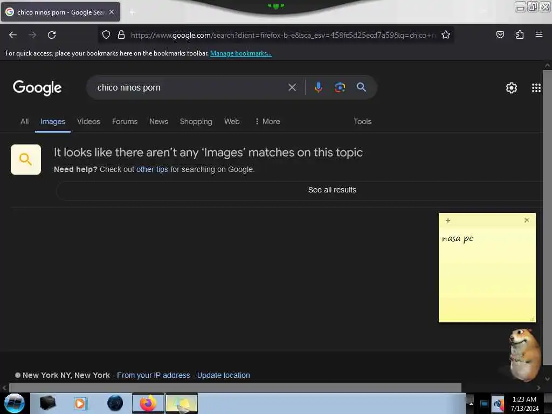Click the horizontal scrollbar right arrow
Viewport: 552px width, 414px height.
click(x=539, y=388)
